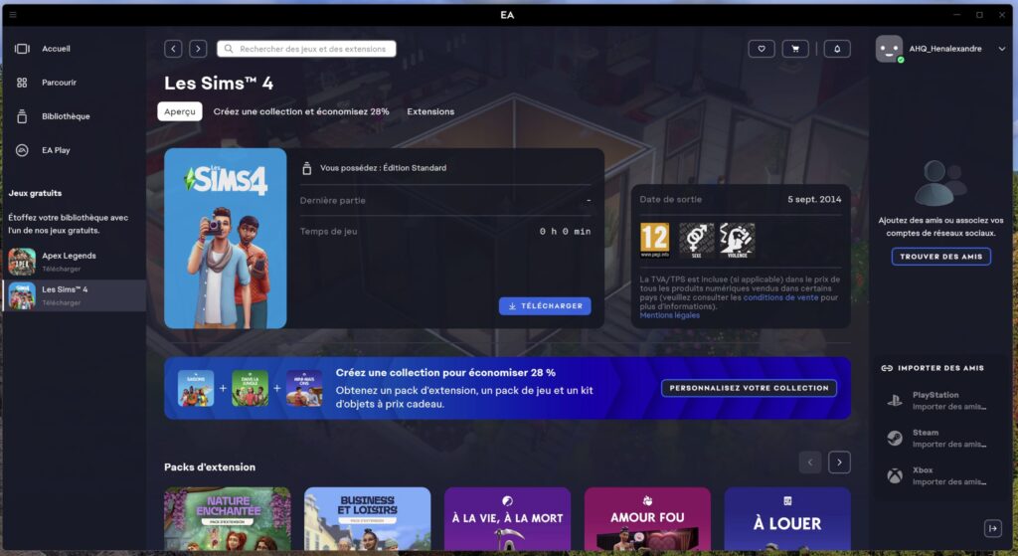Navigate forward with the right arrow
This screenshot has height=556, width=1018.
coord(198,49)
